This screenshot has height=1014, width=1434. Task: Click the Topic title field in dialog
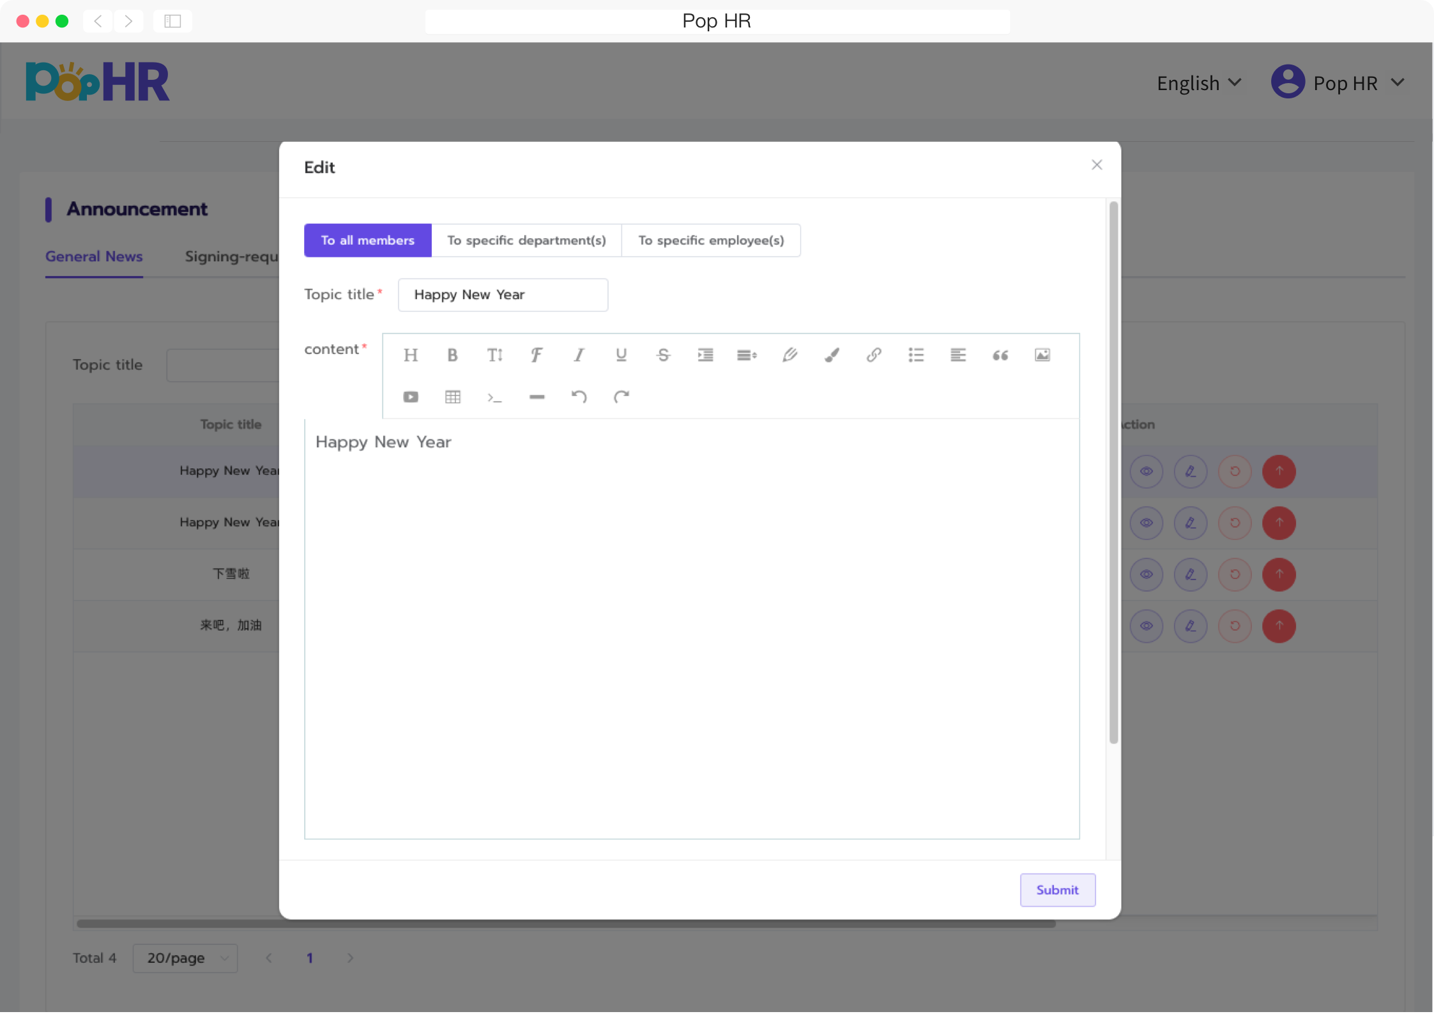(x=503, y=295)
